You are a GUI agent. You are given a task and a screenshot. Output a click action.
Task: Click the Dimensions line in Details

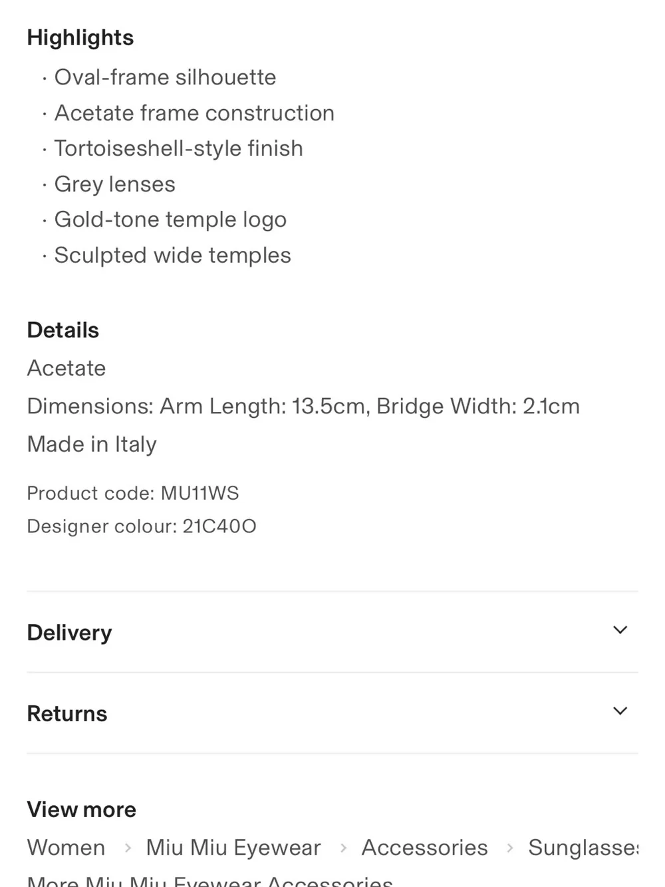tap(303, 407)
